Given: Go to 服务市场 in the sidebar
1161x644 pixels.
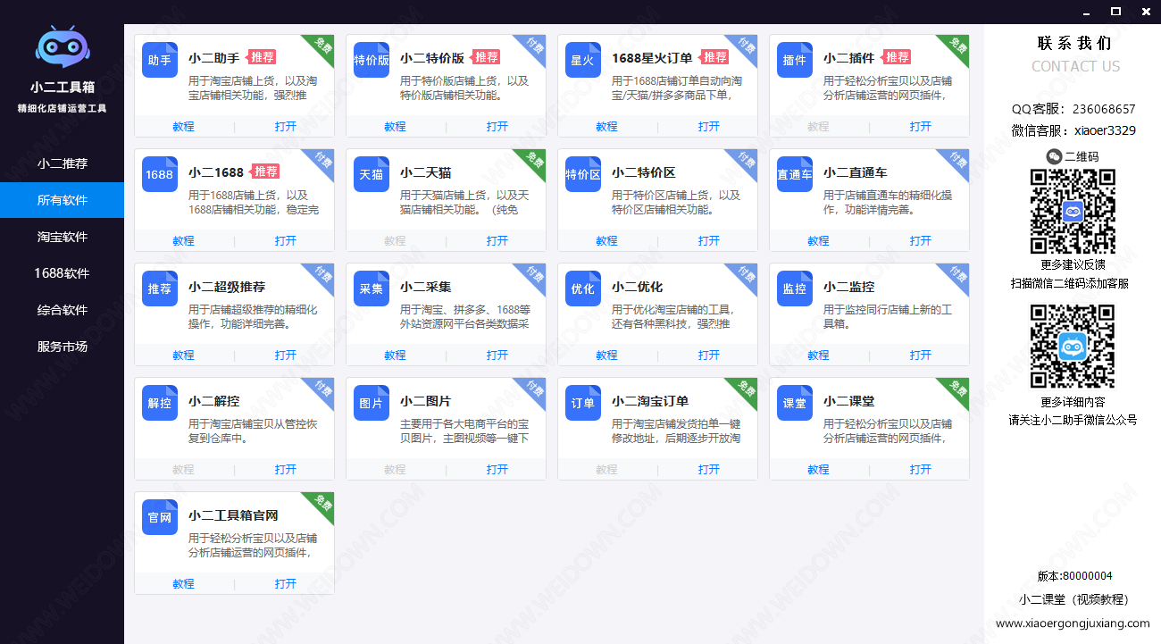Looking at the screenshot, I should tap(62, 347).
